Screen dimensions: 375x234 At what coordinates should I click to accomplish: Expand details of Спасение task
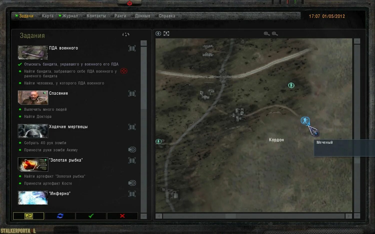click(x=132, y=93)
